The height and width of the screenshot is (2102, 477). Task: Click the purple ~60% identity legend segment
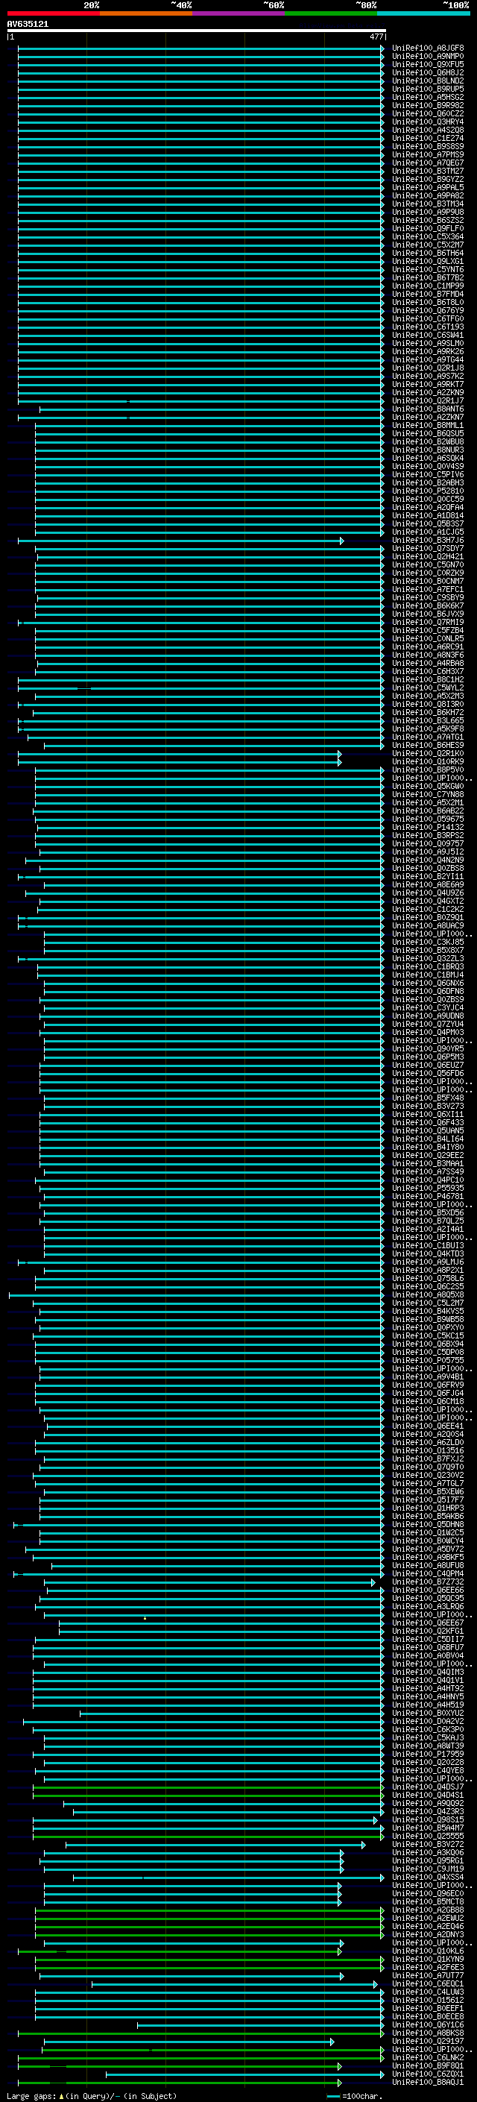pyautogui.click(x=238, y=13)
